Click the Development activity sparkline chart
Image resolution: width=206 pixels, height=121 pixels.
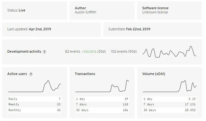169,52
